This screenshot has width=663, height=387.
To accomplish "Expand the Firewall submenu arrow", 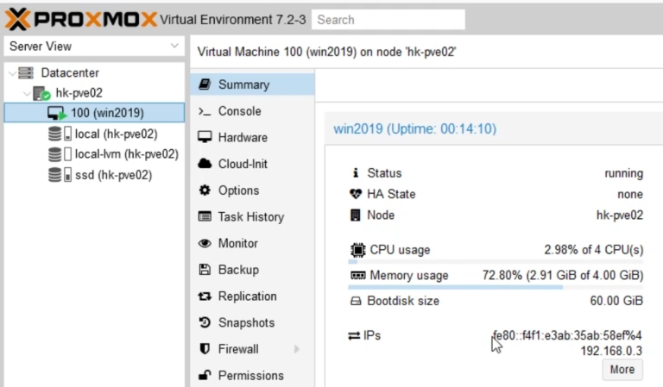I will point(297,349).
